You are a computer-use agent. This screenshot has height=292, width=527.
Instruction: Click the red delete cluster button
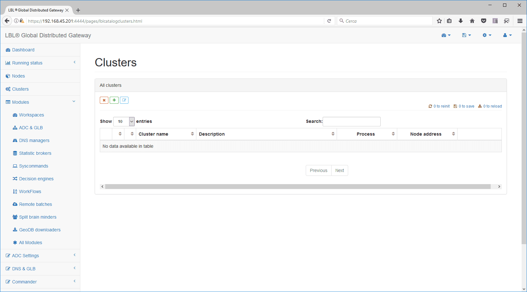tap(104, 100)
